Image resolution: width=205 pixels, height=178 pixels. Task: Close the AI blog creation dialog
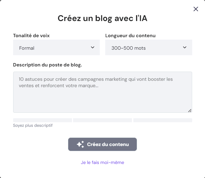click(x=196, y=9)
